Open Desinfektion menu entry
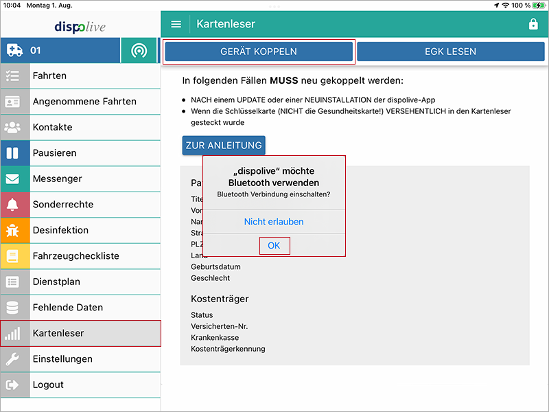549x412 pixels. click(x=80, y=230)
